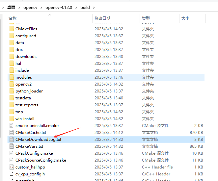Screen dimensions: 218x181
Task: Click folder name test-reports
Action: (27, 105)
